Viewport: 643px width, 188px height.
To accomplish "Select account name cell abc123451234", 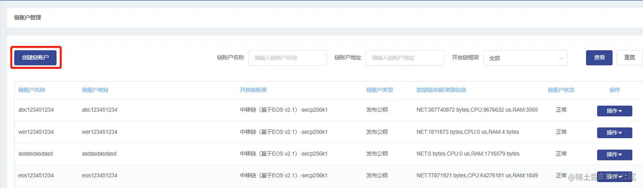I will coord(36,110).
